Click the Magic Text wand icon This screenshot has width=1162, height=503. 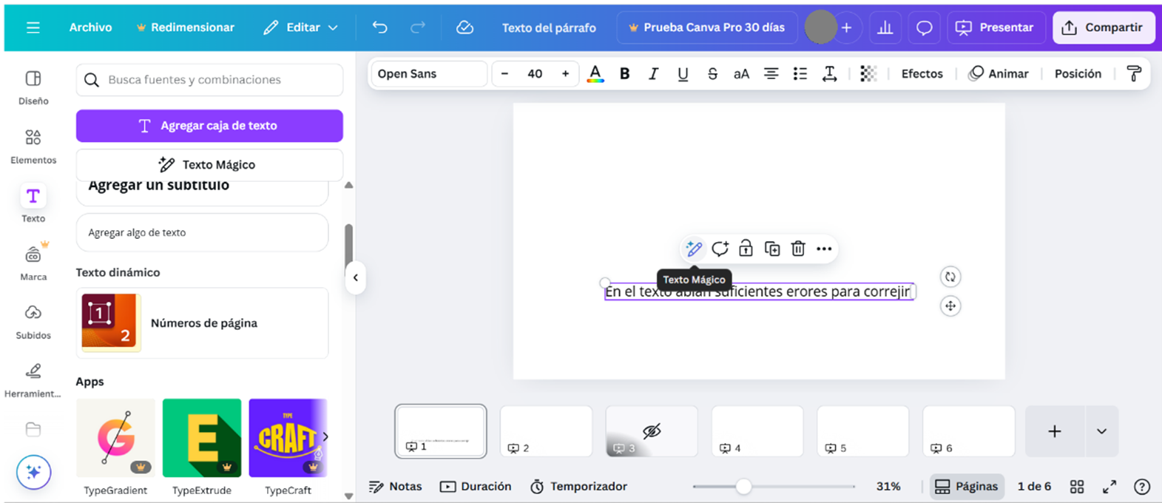point(694,249)
